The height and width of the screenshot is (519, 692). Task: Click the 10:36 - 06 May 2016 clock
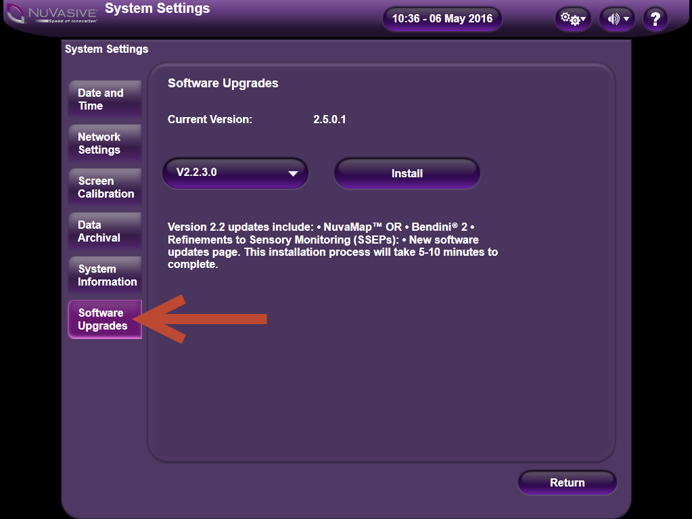[x=442, y=18]
